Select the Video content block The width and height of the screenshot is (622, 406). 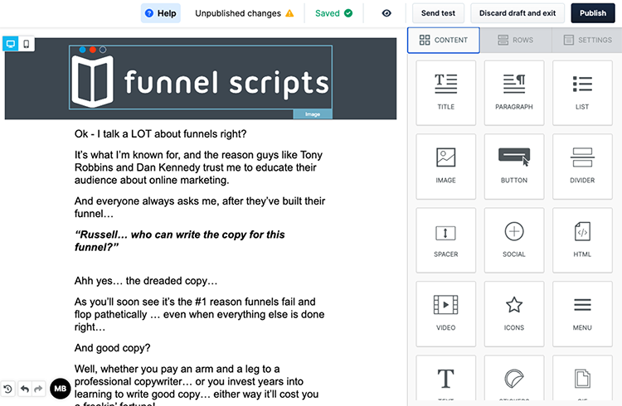[x=445, y=312]
